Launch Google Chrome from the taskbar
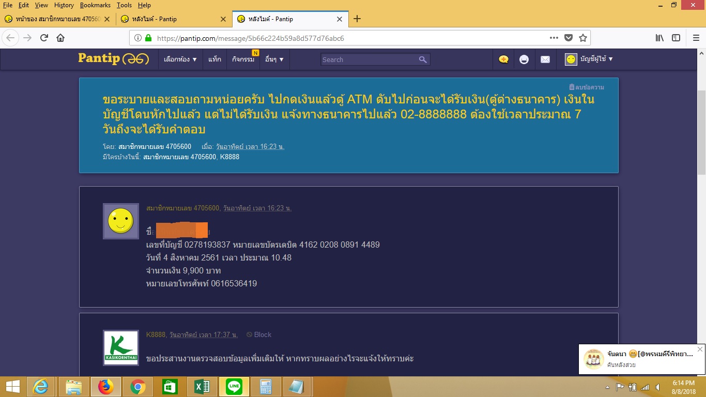The height and width of the screenshot is (397, 706). (137, 387)
